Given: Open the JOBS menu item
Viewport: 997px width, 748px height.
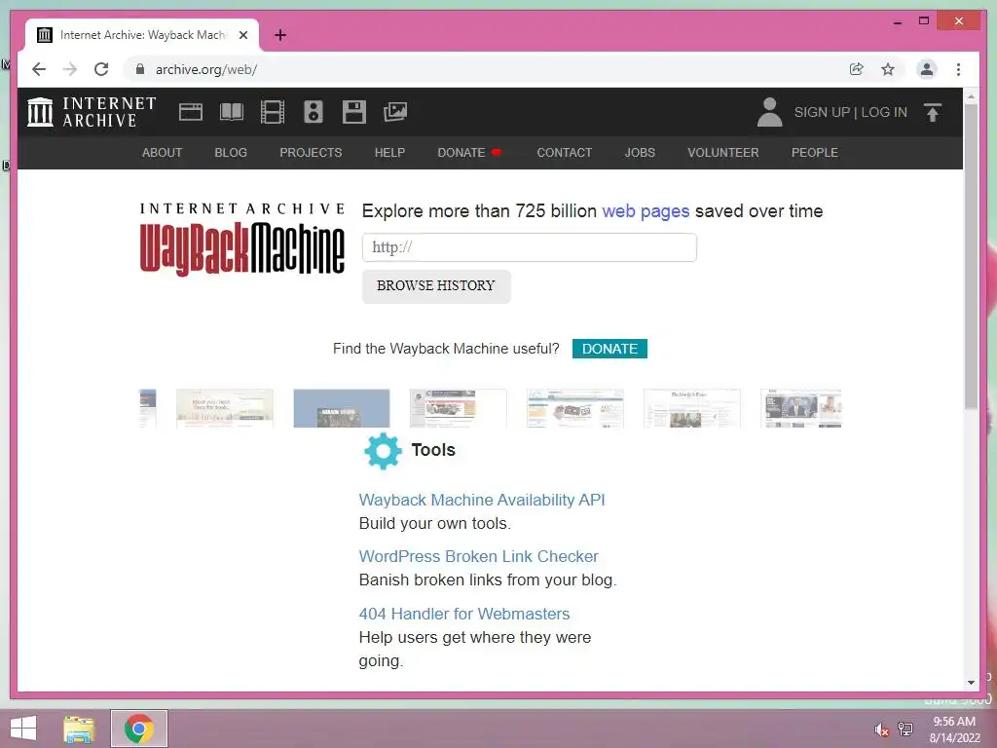Looking at the screenshot, I should tap(640, 153).
